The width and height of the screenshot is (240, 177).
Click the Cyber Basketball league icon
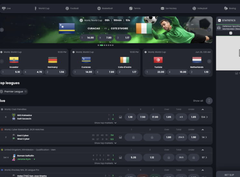pos(2,130)
